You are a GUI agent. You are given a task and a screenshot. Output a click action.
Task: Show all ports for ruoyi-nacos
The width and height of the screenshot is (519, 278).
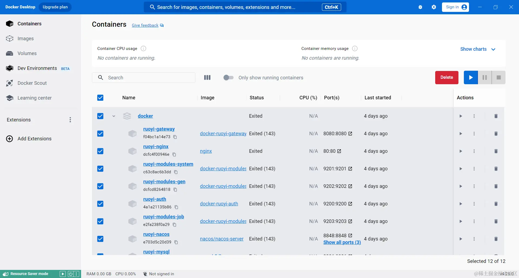coord(342,242)
